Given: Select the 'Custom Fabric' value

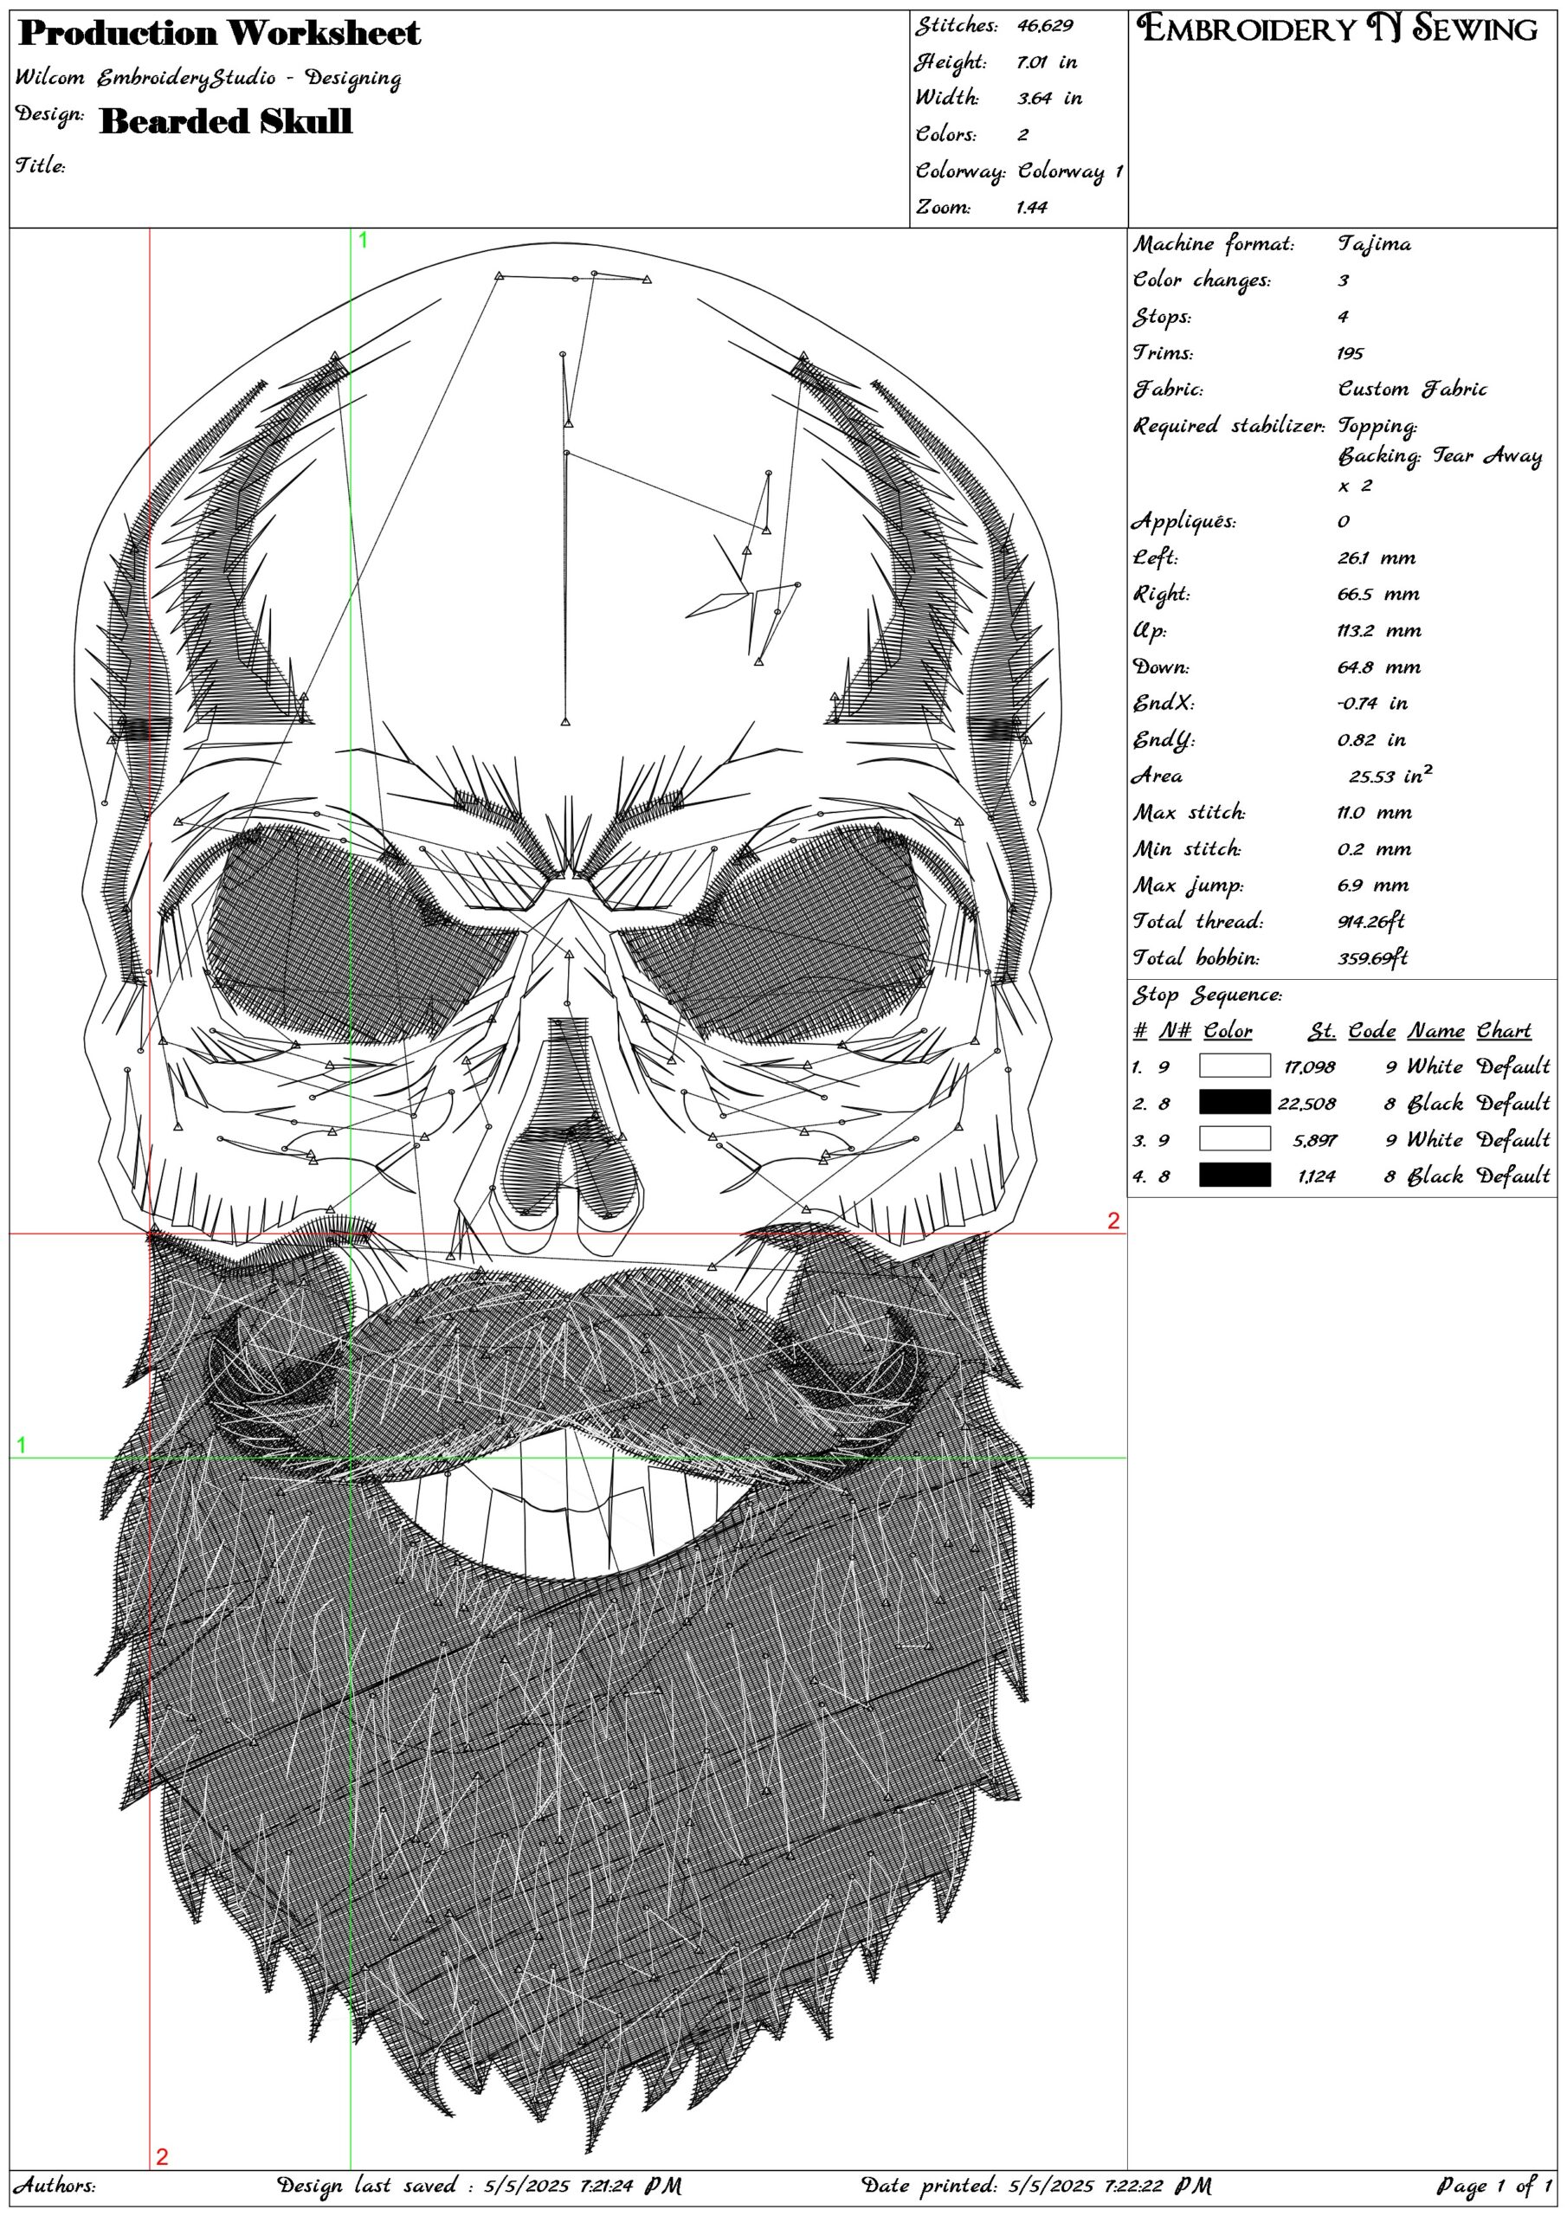Looking at the screenshot, I should pyautogui.click(x=1411, y=389).
